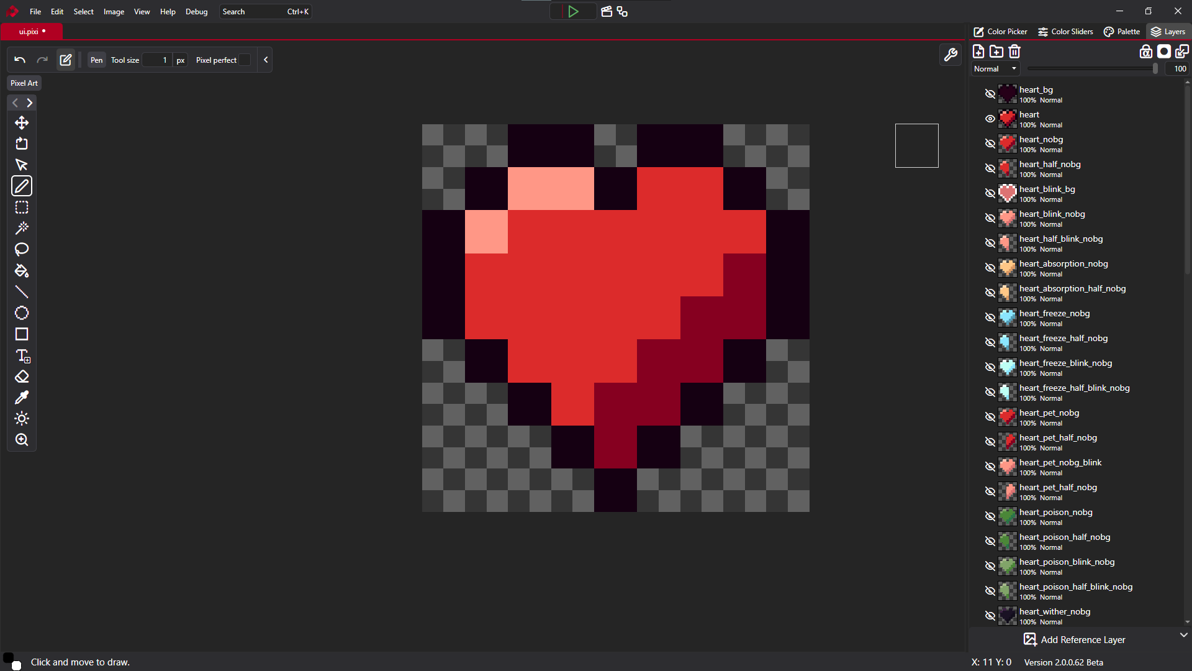Lock transparency of layer
This screenshot has height=671, width=1192.
click(x=1146, y=52)
